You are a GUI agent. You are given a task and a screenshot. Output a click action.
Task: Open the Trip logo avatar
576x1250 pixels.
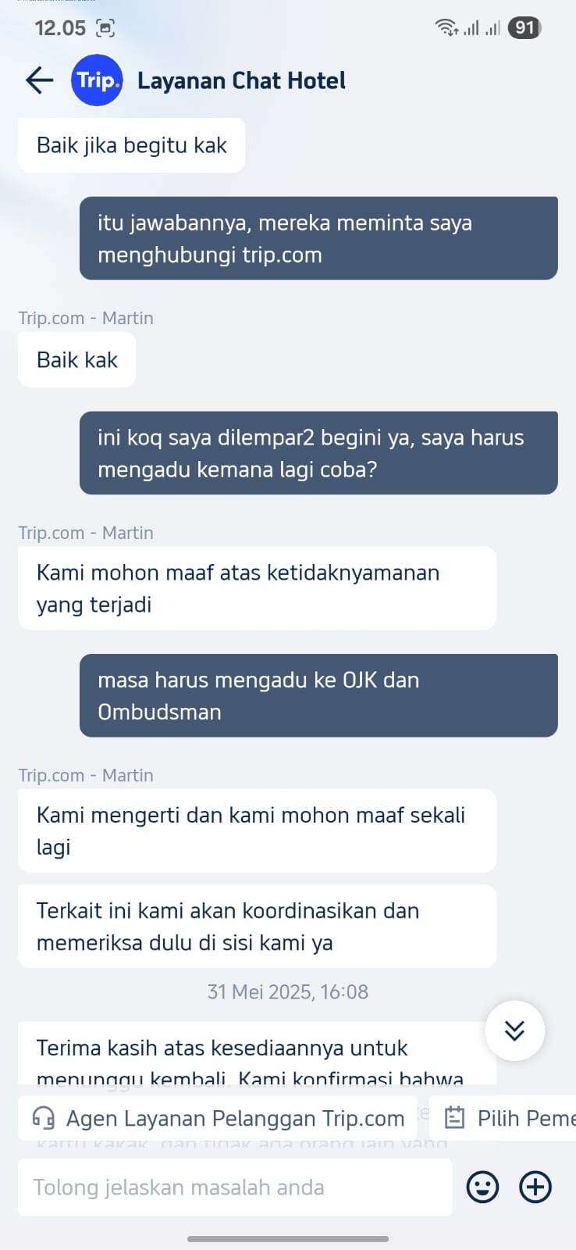pos(97,80)
